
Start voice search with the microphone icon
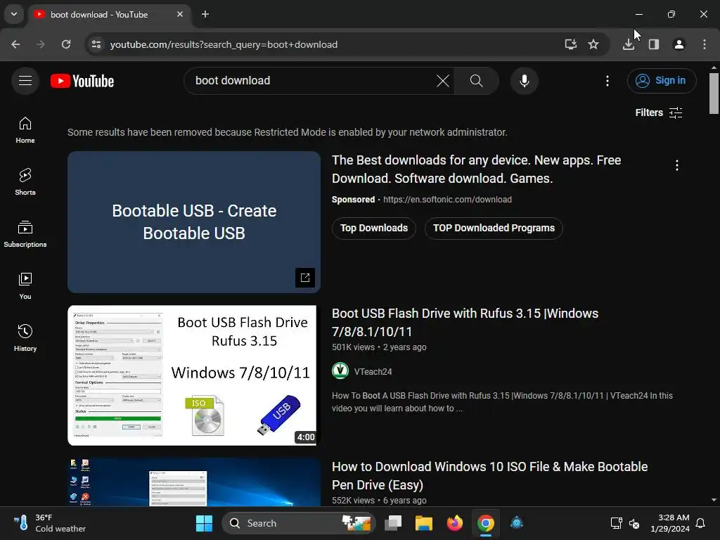click(524, 81)
